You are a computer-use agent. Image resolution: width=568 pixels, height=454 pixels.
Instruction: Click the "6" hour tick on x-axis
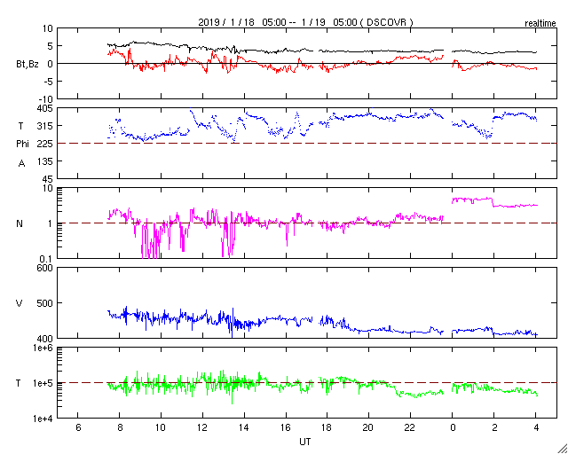coord(78,427)
